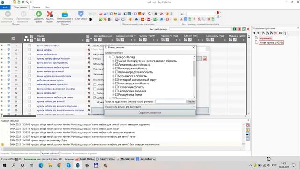Screen dimensions: 300x169
Task: Select the Новая группа 2 (4356) group
Action: (271, 43)
